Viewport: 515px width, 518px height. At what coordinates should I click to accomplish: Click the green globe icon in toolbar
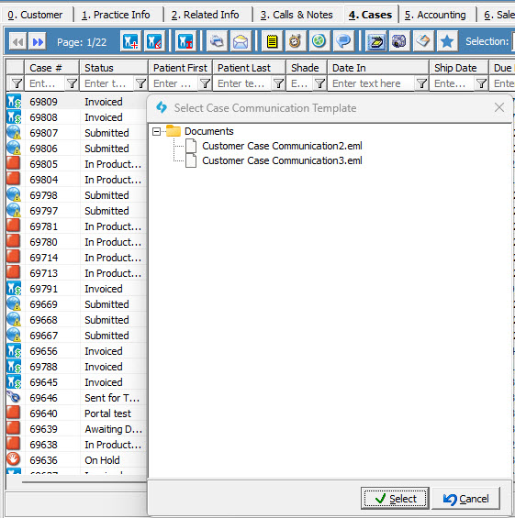tap(319, 41)
